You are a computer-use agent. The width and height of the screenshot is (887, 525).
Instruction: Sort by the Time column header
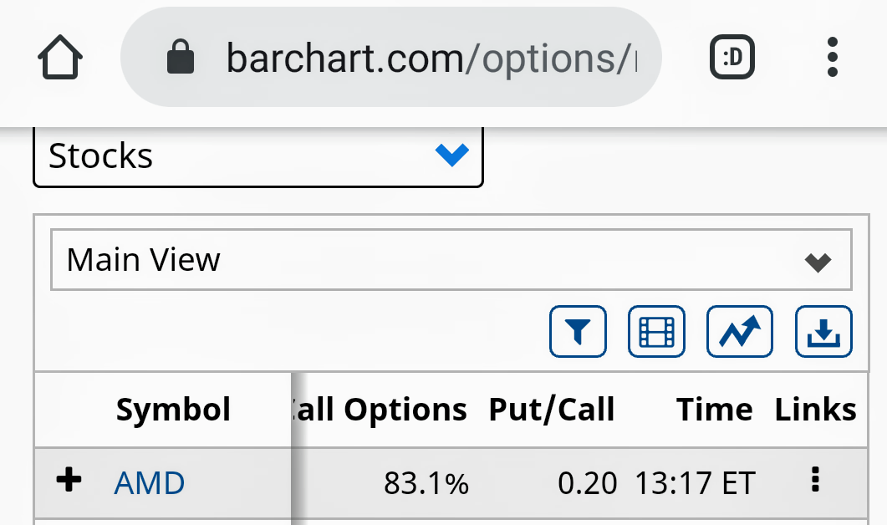point(714,410)
